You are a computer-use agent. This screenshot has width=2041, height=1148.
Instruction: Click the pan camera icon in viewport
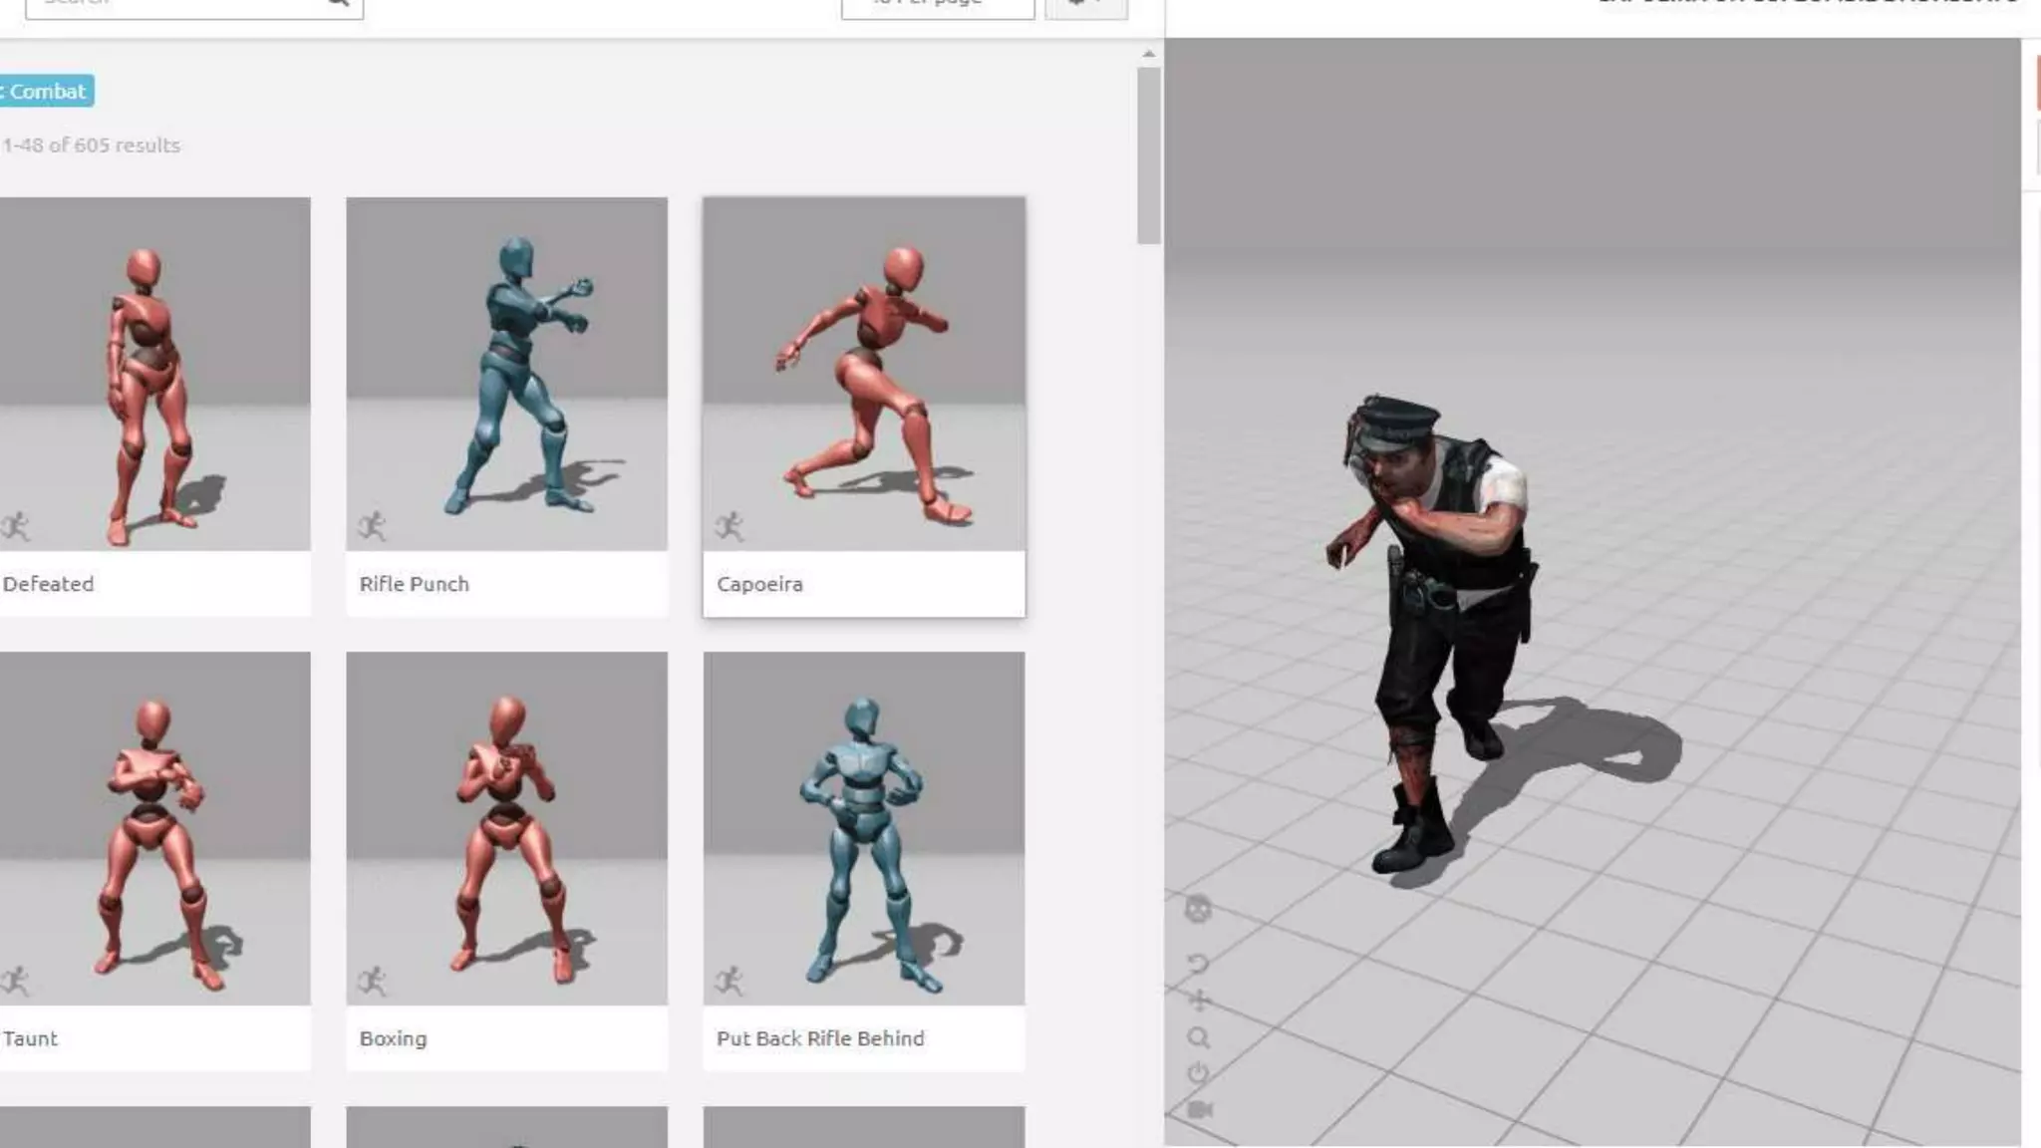point(1199,1000)
